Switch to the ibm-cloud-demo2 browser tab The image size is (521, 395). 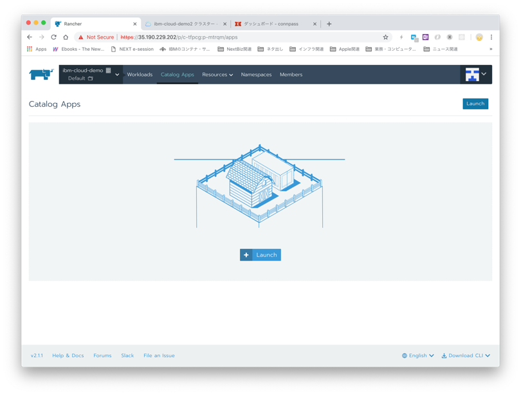(185, 24)
